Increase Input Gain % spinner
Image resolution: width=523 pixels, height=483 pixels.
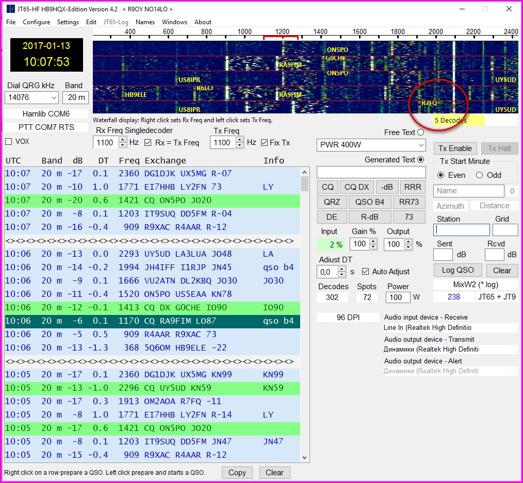(x=373, y=241)
